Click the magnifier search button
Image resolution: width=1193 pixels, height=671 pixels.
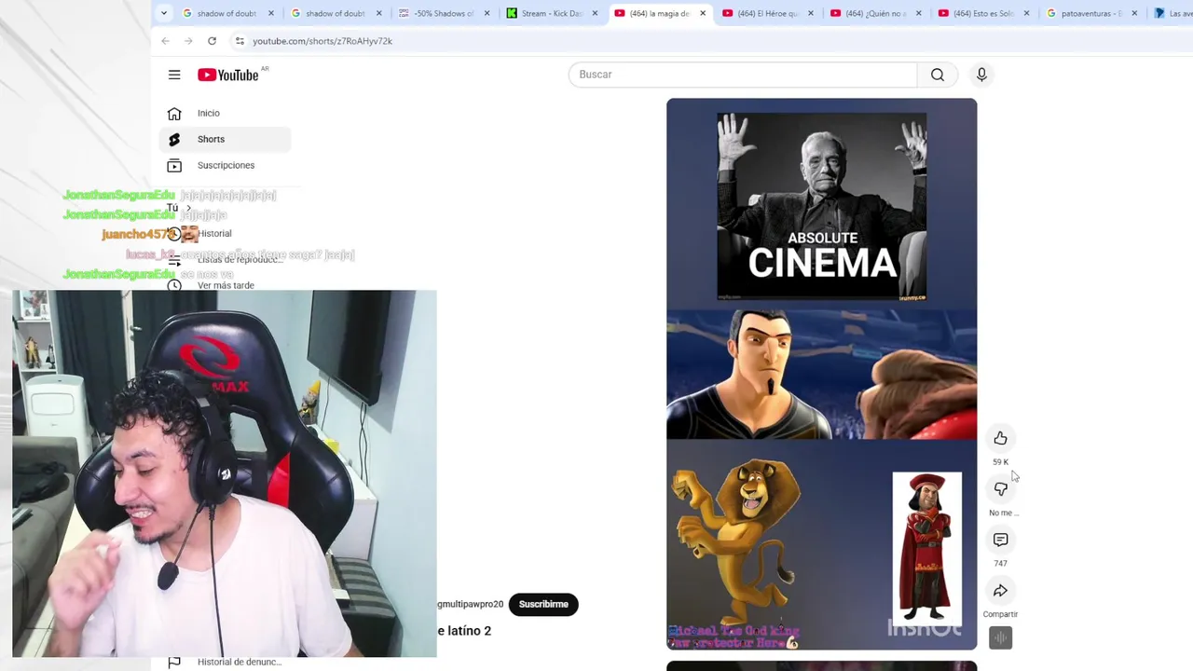tap(938, 75)
